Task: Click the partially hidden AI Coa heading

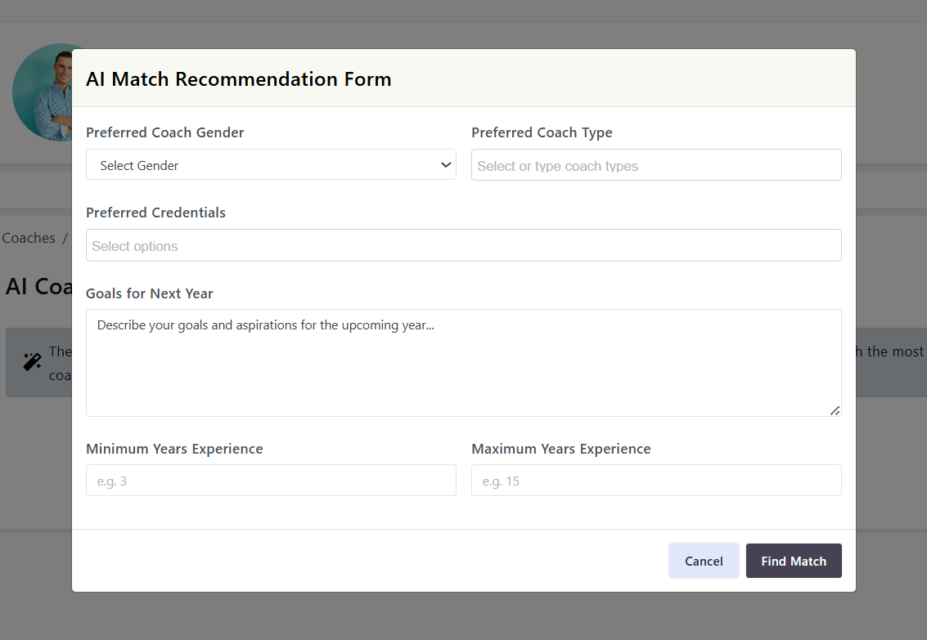Action: [38, 286]
